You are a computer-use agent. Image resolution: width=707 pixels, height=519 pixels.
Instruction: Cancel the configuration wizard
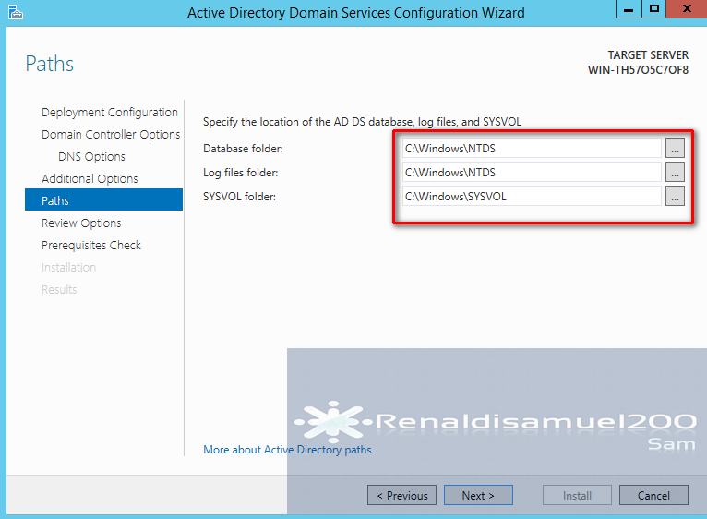[653, 495]
